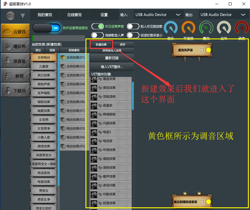This screenshot has height=210, width=250.
Task: Expand the 输出 USB Audio Device dropdown
Action: [224, 15]
